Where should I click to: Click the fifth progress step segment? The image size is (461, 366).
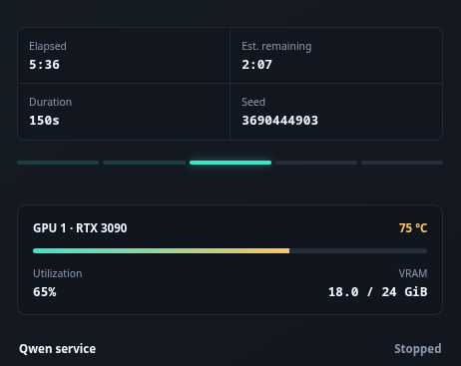click(x=402, y=163)
